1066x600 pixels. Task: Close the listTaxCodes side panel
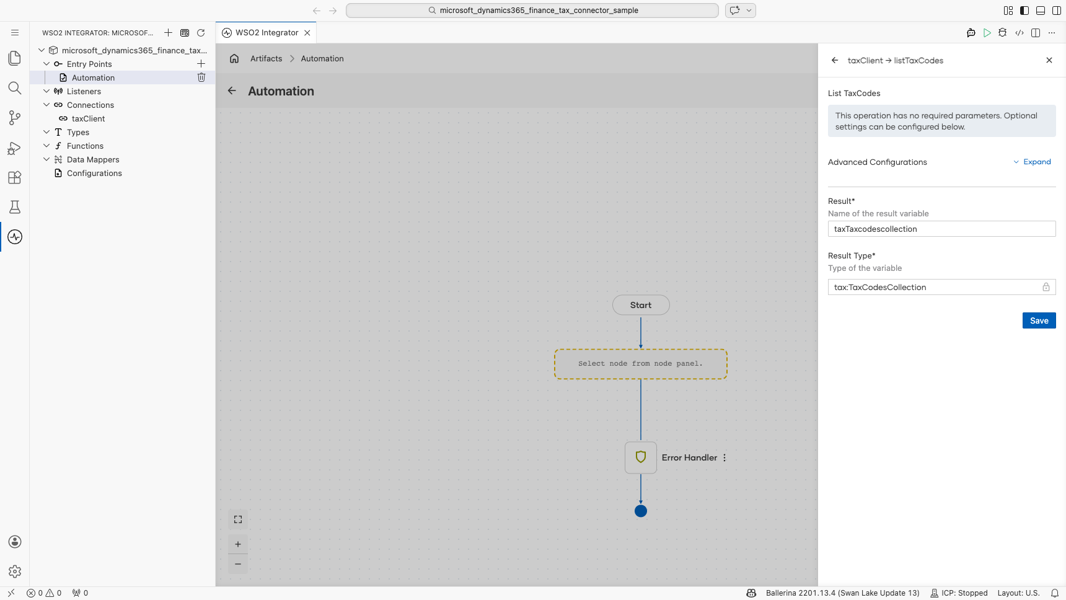point(1049,60)
